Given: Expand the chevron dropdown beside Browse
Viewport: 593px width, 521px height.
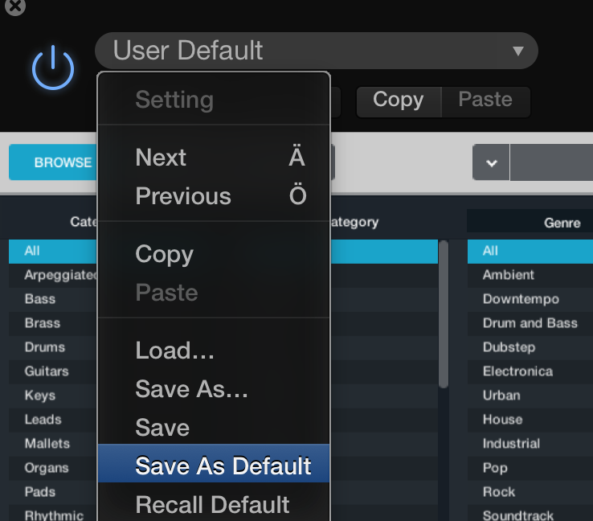Looking at the screenshot, I should 491,162.
